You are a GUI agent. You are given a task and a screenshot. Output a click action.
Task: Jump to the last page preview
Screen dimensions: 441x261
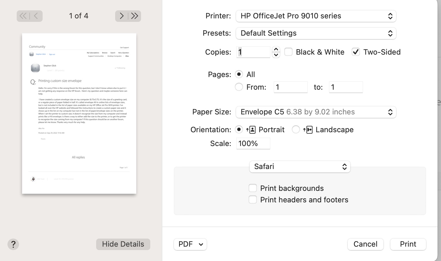pyautogui.click(x=134, y=16)
